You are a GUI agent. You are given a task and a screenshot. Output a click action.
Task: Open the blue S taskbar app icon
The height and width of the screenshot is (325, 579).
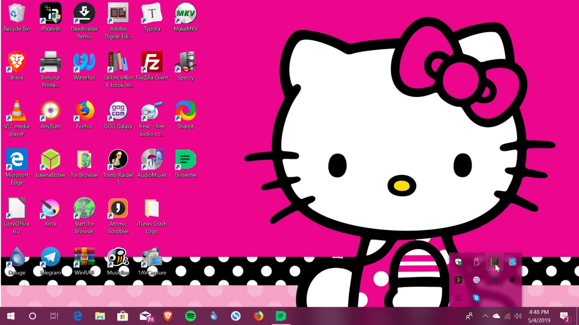coord(236,316)
